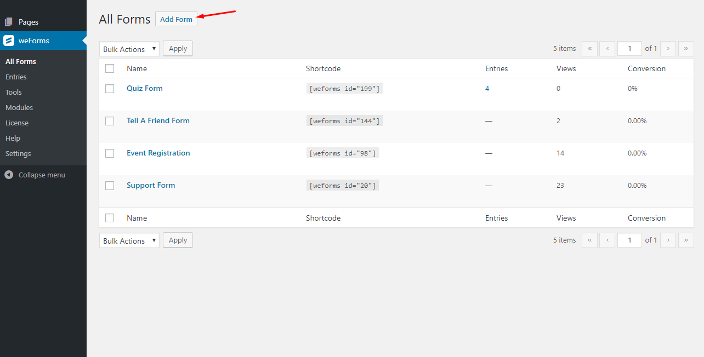The image size is (704, 357).
Task: Open the License submenu item
Action: click(17, 123)
